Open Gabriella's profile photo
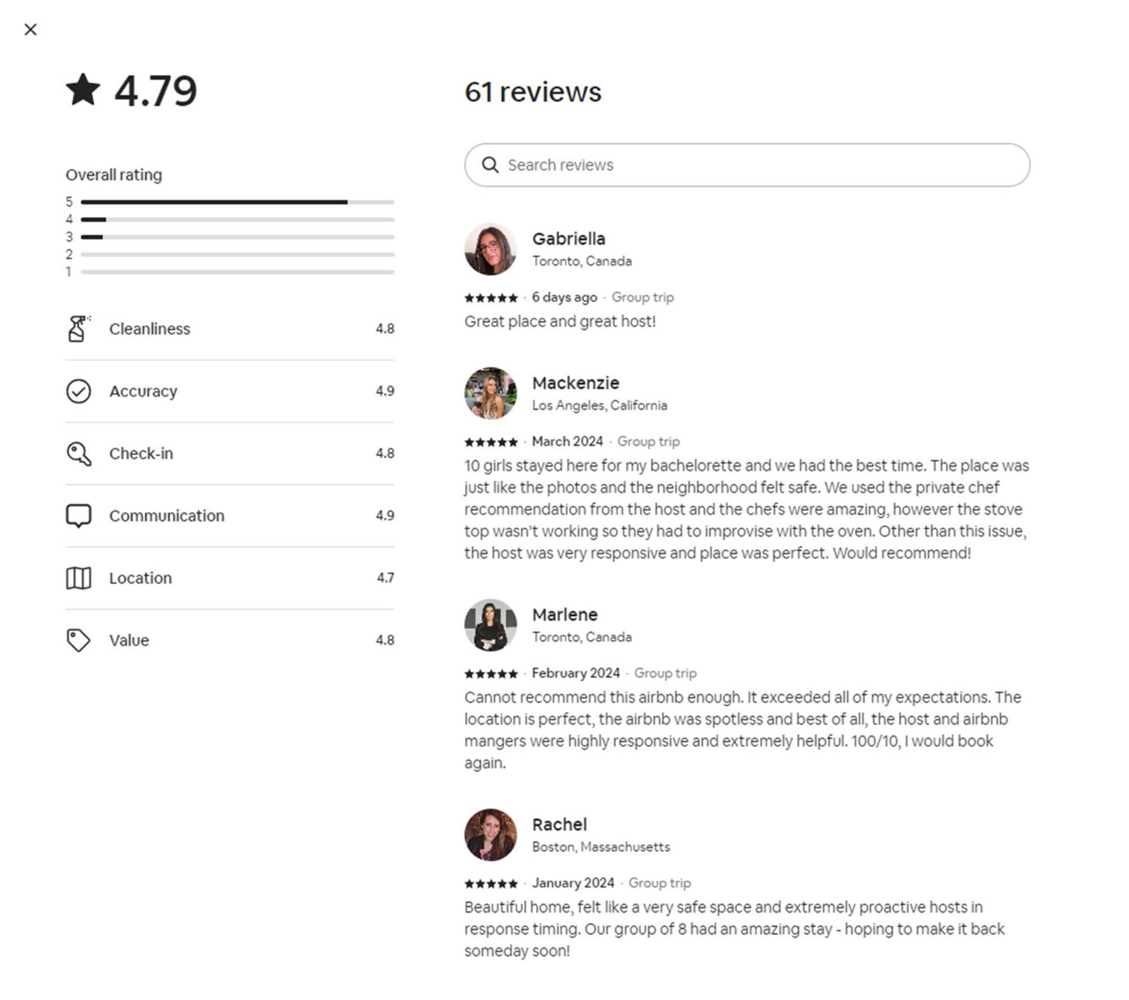Image resolution: width=1129 pixels, height=1000 pixels. pos(490,249)
